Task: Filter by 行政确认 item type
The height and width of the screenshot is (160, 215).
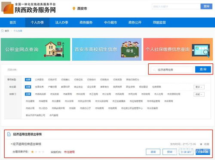Action: [x=65, y=80]
